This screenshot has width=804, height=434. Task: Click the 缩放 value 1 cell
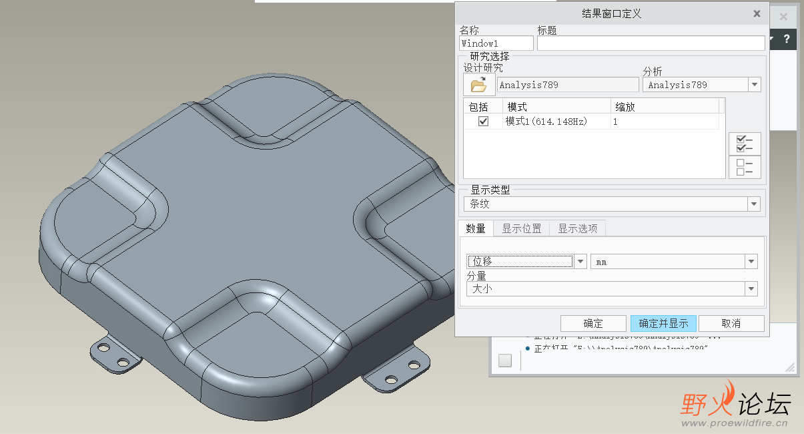tap(665, 122)
